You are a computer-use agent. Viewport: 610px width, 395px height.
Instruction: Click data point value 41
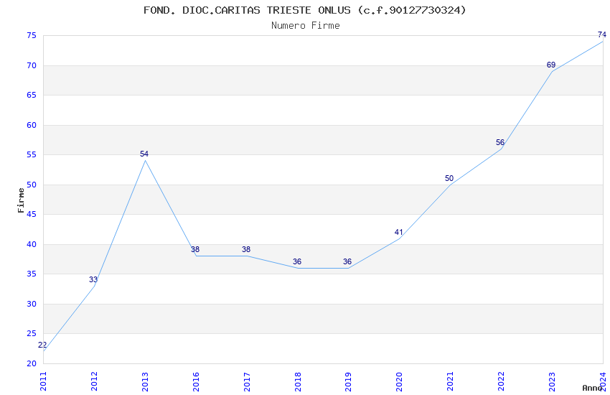pyautogui.click(x=399, y=232)
